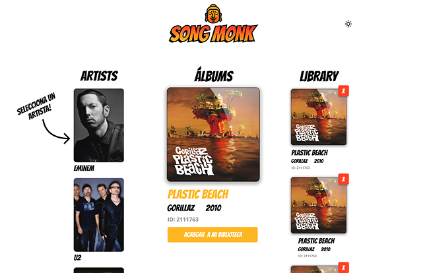
Task: Click the orange Plastic Beach album title
Action: point(198,194)
